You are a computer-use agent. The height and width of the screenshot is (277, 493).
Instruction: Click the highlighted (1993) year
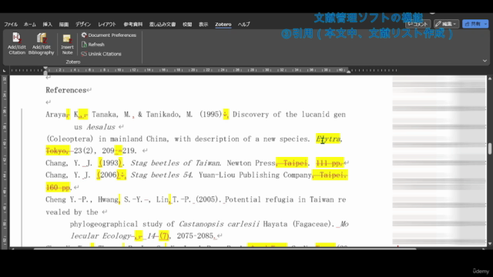(109, 163)
